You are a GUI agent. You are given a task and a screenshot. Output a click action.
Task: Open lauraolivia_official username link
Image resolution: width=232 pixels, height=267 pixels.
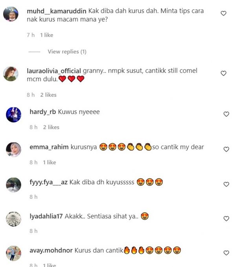(54, 71)
